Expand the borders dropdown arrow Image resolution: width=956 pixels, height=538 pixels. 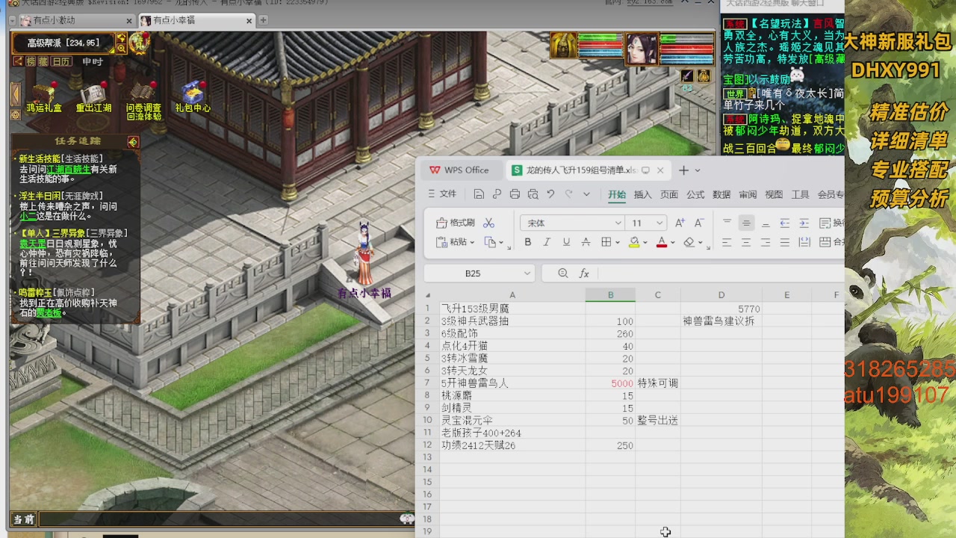pyautogui.click(x=617, y=243)
